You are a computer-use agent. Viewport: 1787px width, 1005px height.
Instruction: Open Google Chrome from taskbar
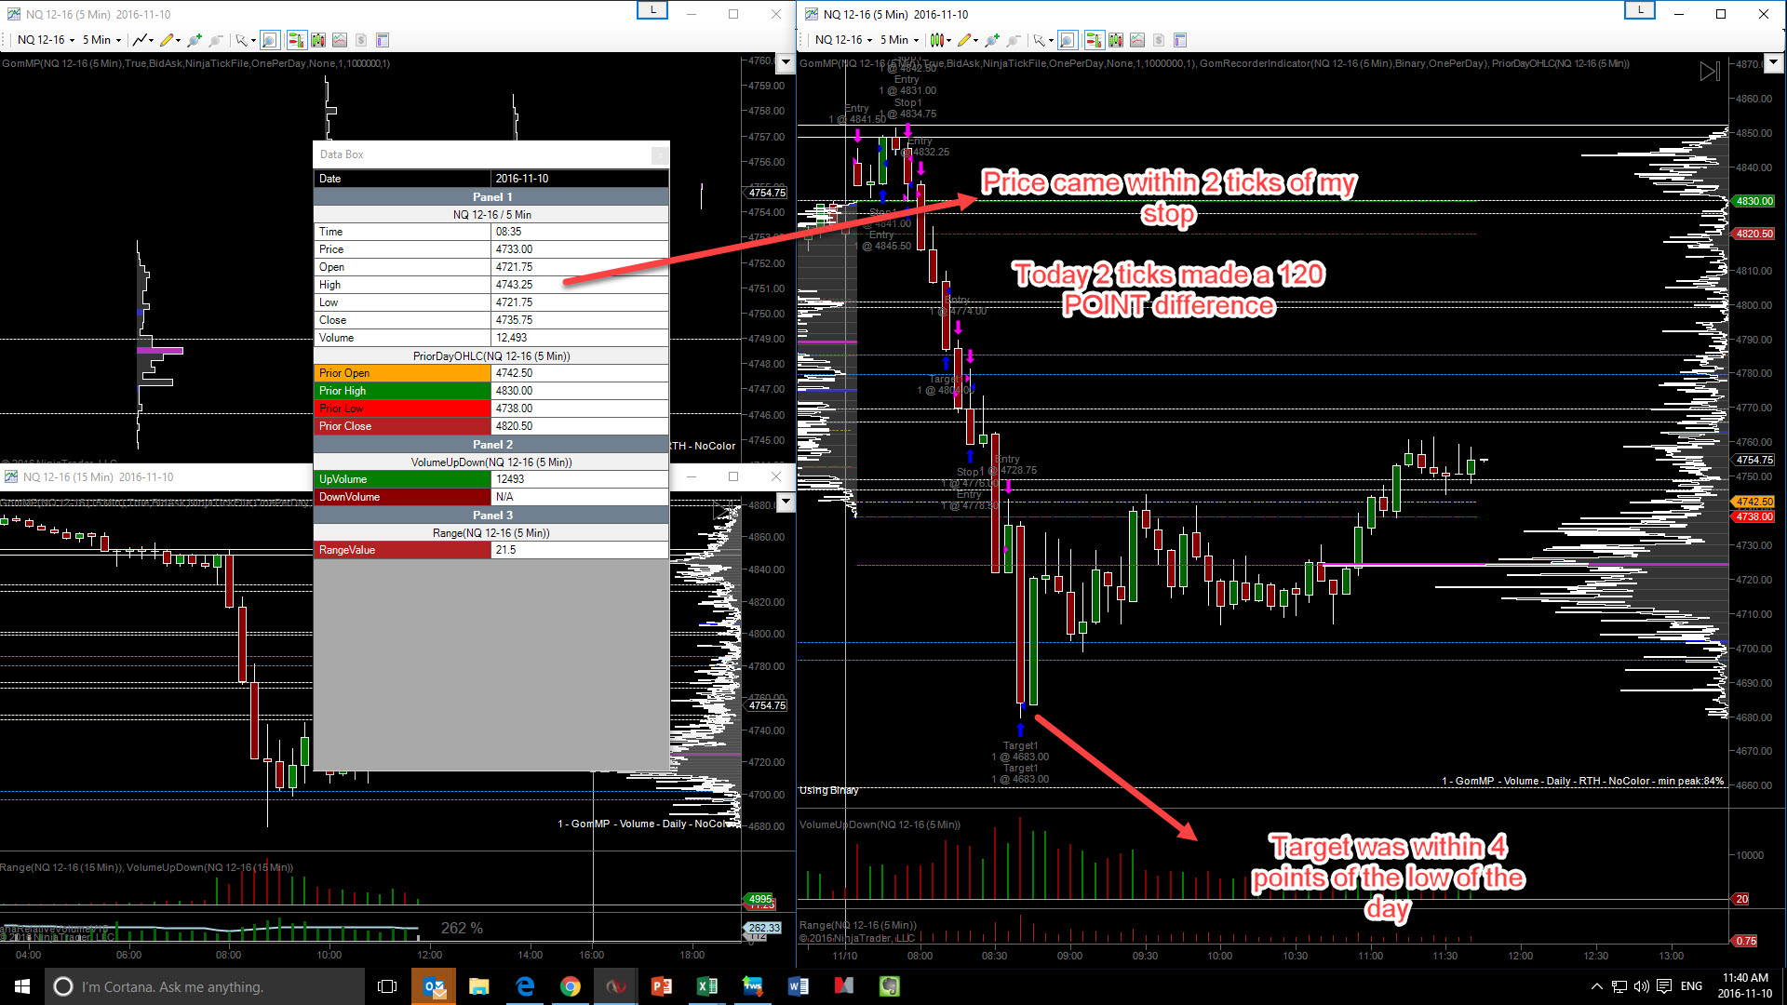(571, 986)
